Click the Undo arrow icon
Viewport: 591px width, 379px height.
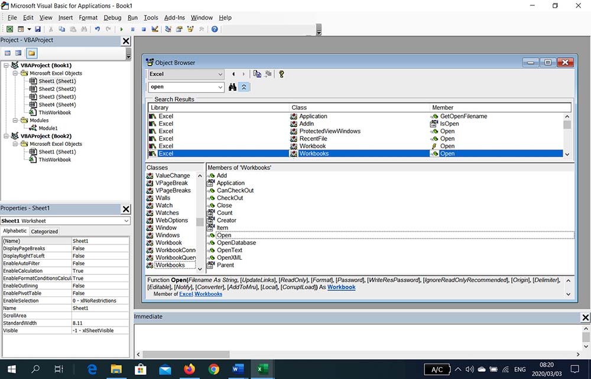pos(97,29)
